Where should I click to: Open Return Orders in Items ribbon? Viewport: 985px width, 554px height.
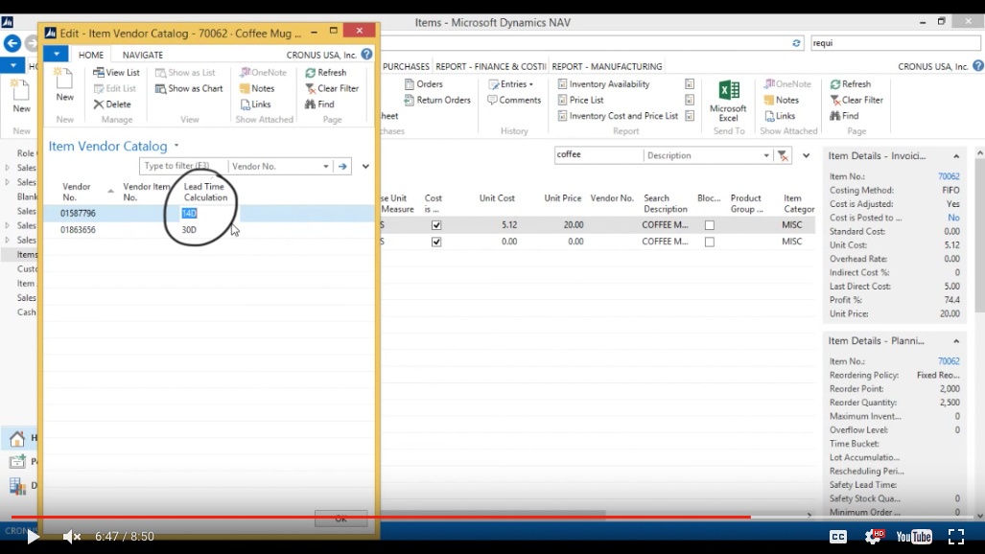point(438,100)
